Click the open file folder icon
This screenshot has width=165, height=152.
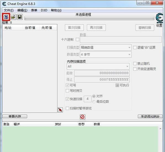[x=13, y=17]
